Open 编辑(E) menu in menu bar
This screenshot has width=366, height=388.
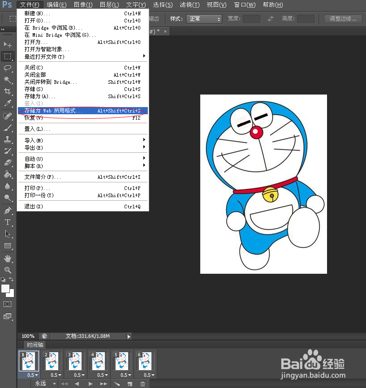pyautogui.click(x=56, y=4)
